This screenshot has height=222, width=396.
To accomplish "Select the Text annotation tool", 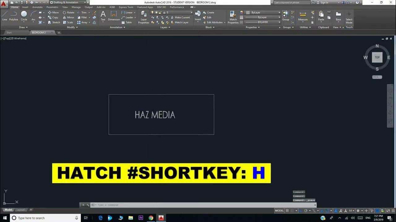I will point(103,16).
